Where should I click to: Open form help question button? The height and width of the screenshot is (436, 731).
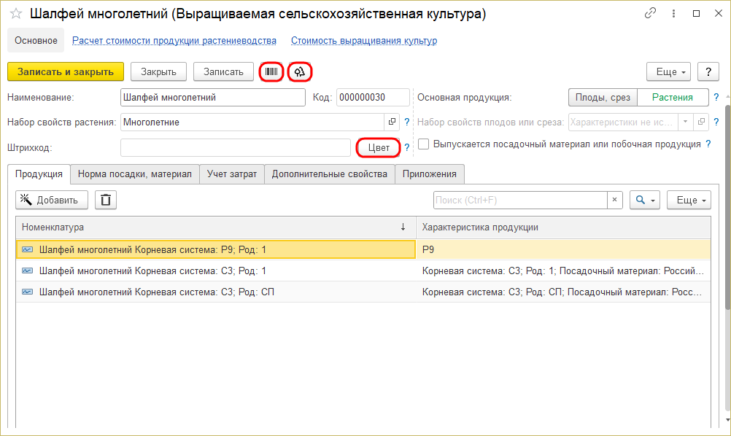[x=708, y=71]
